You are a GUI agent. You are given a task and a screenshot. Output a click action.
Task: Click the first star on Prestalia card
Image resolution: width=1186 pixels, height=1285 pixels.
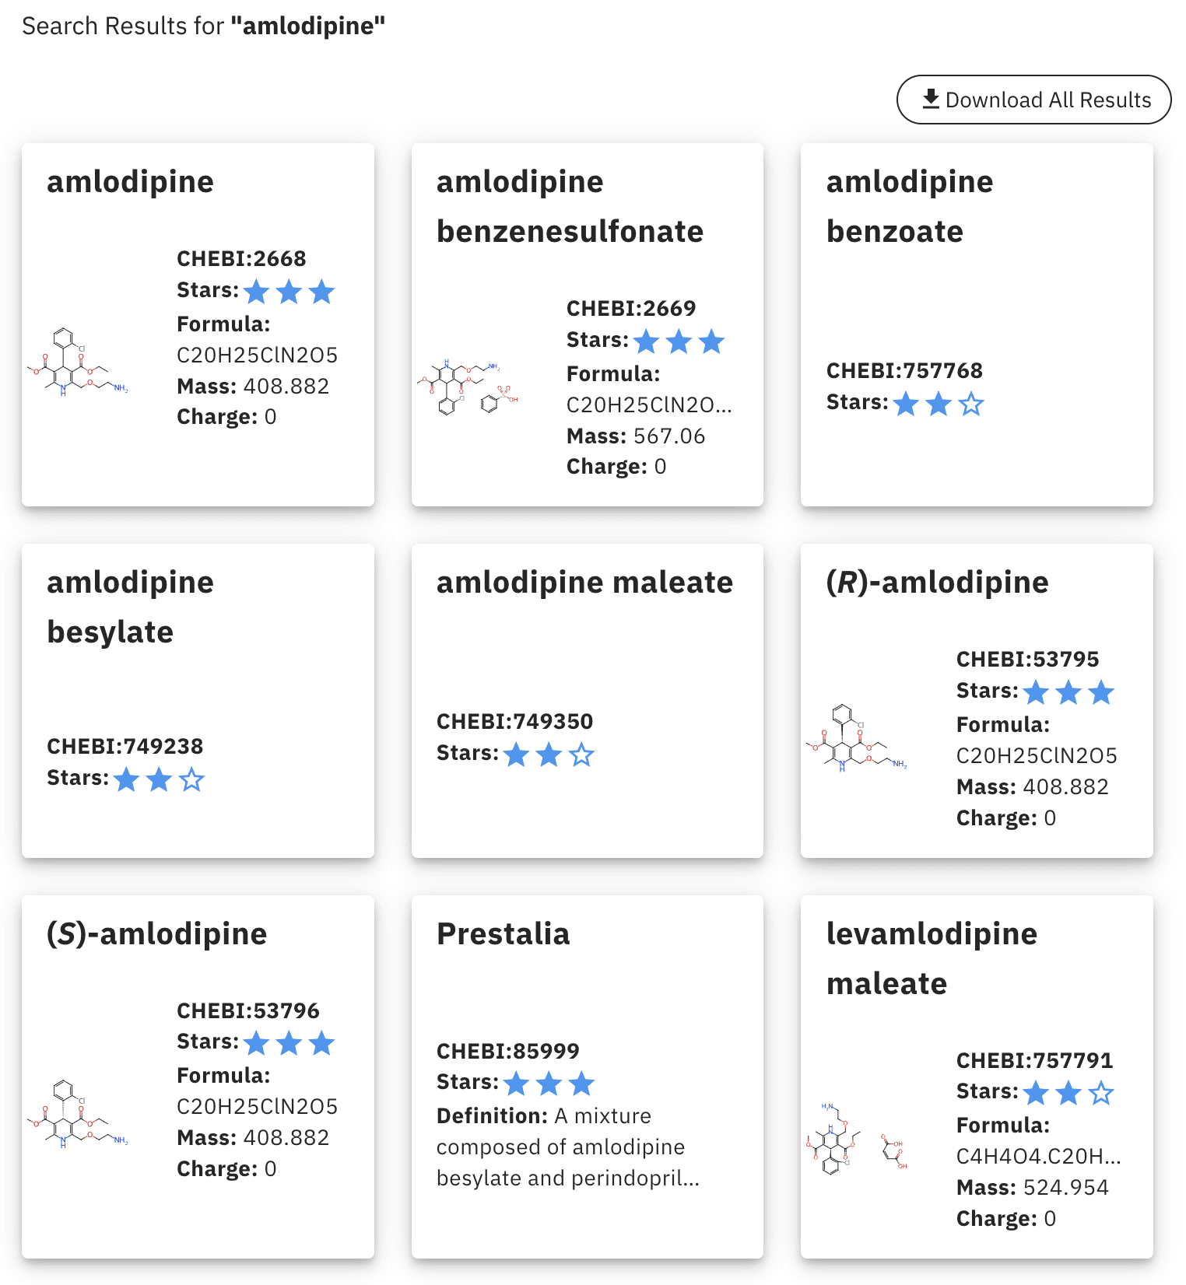point(516,1084)
